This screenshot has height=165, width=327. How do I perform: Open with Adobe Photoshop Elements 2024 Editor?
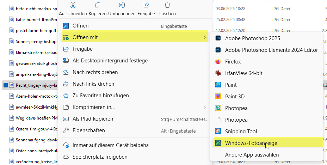pos(271,50)
